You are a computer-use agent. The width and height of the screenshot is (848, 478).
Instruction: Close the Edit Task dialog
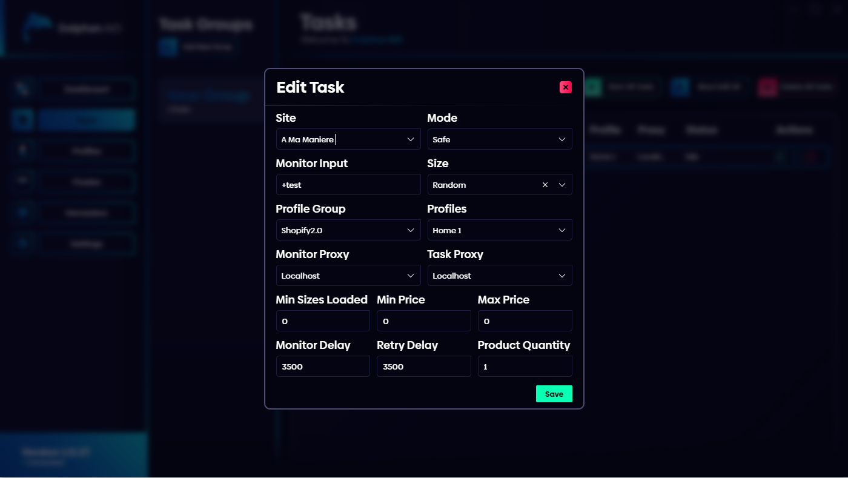(x=565, y=87)
